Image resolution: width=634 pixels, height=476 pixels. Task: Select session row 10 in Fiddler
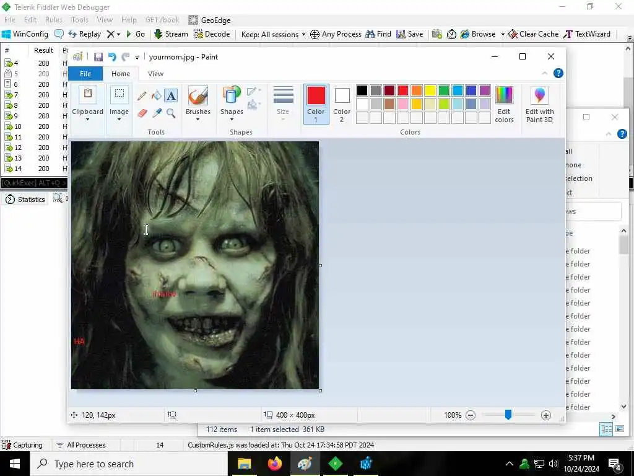[x=34, y=126]
